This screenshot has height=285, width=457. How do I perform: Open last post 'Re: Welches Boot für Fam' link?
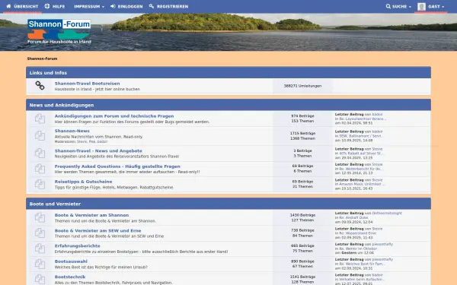(x=362, y=264)
